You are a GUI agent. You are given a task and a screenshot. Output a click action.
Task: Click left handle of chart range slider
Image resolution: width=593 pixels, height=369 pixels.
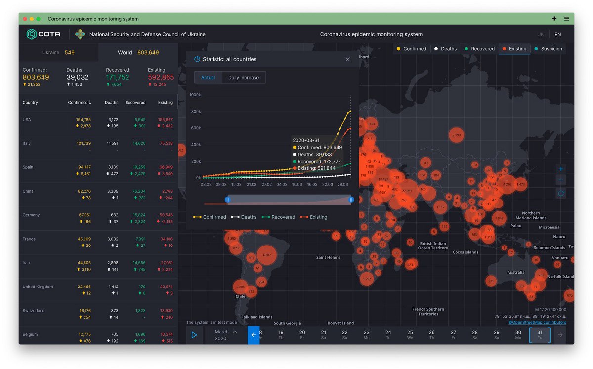(227, 199)
